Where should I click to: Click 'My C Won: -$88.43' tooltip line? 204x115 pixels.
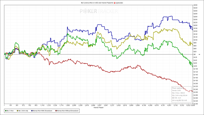tap(178, 93)
